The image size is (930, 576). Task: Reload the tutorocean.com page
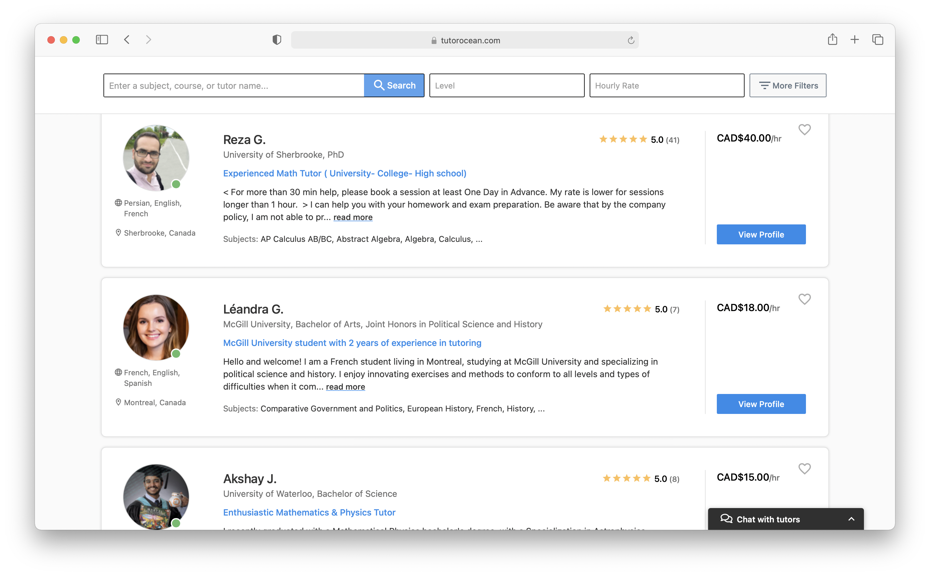coord(631,40)
